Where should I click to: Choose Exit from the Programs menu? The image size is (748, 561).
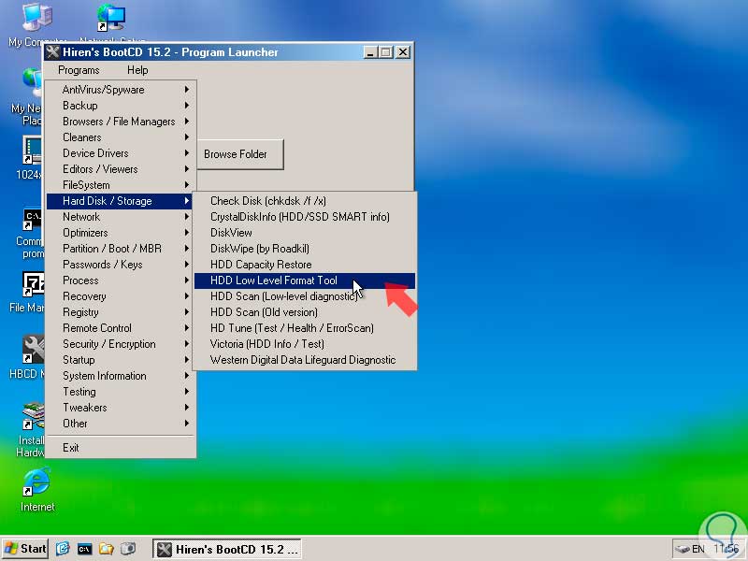121,448
